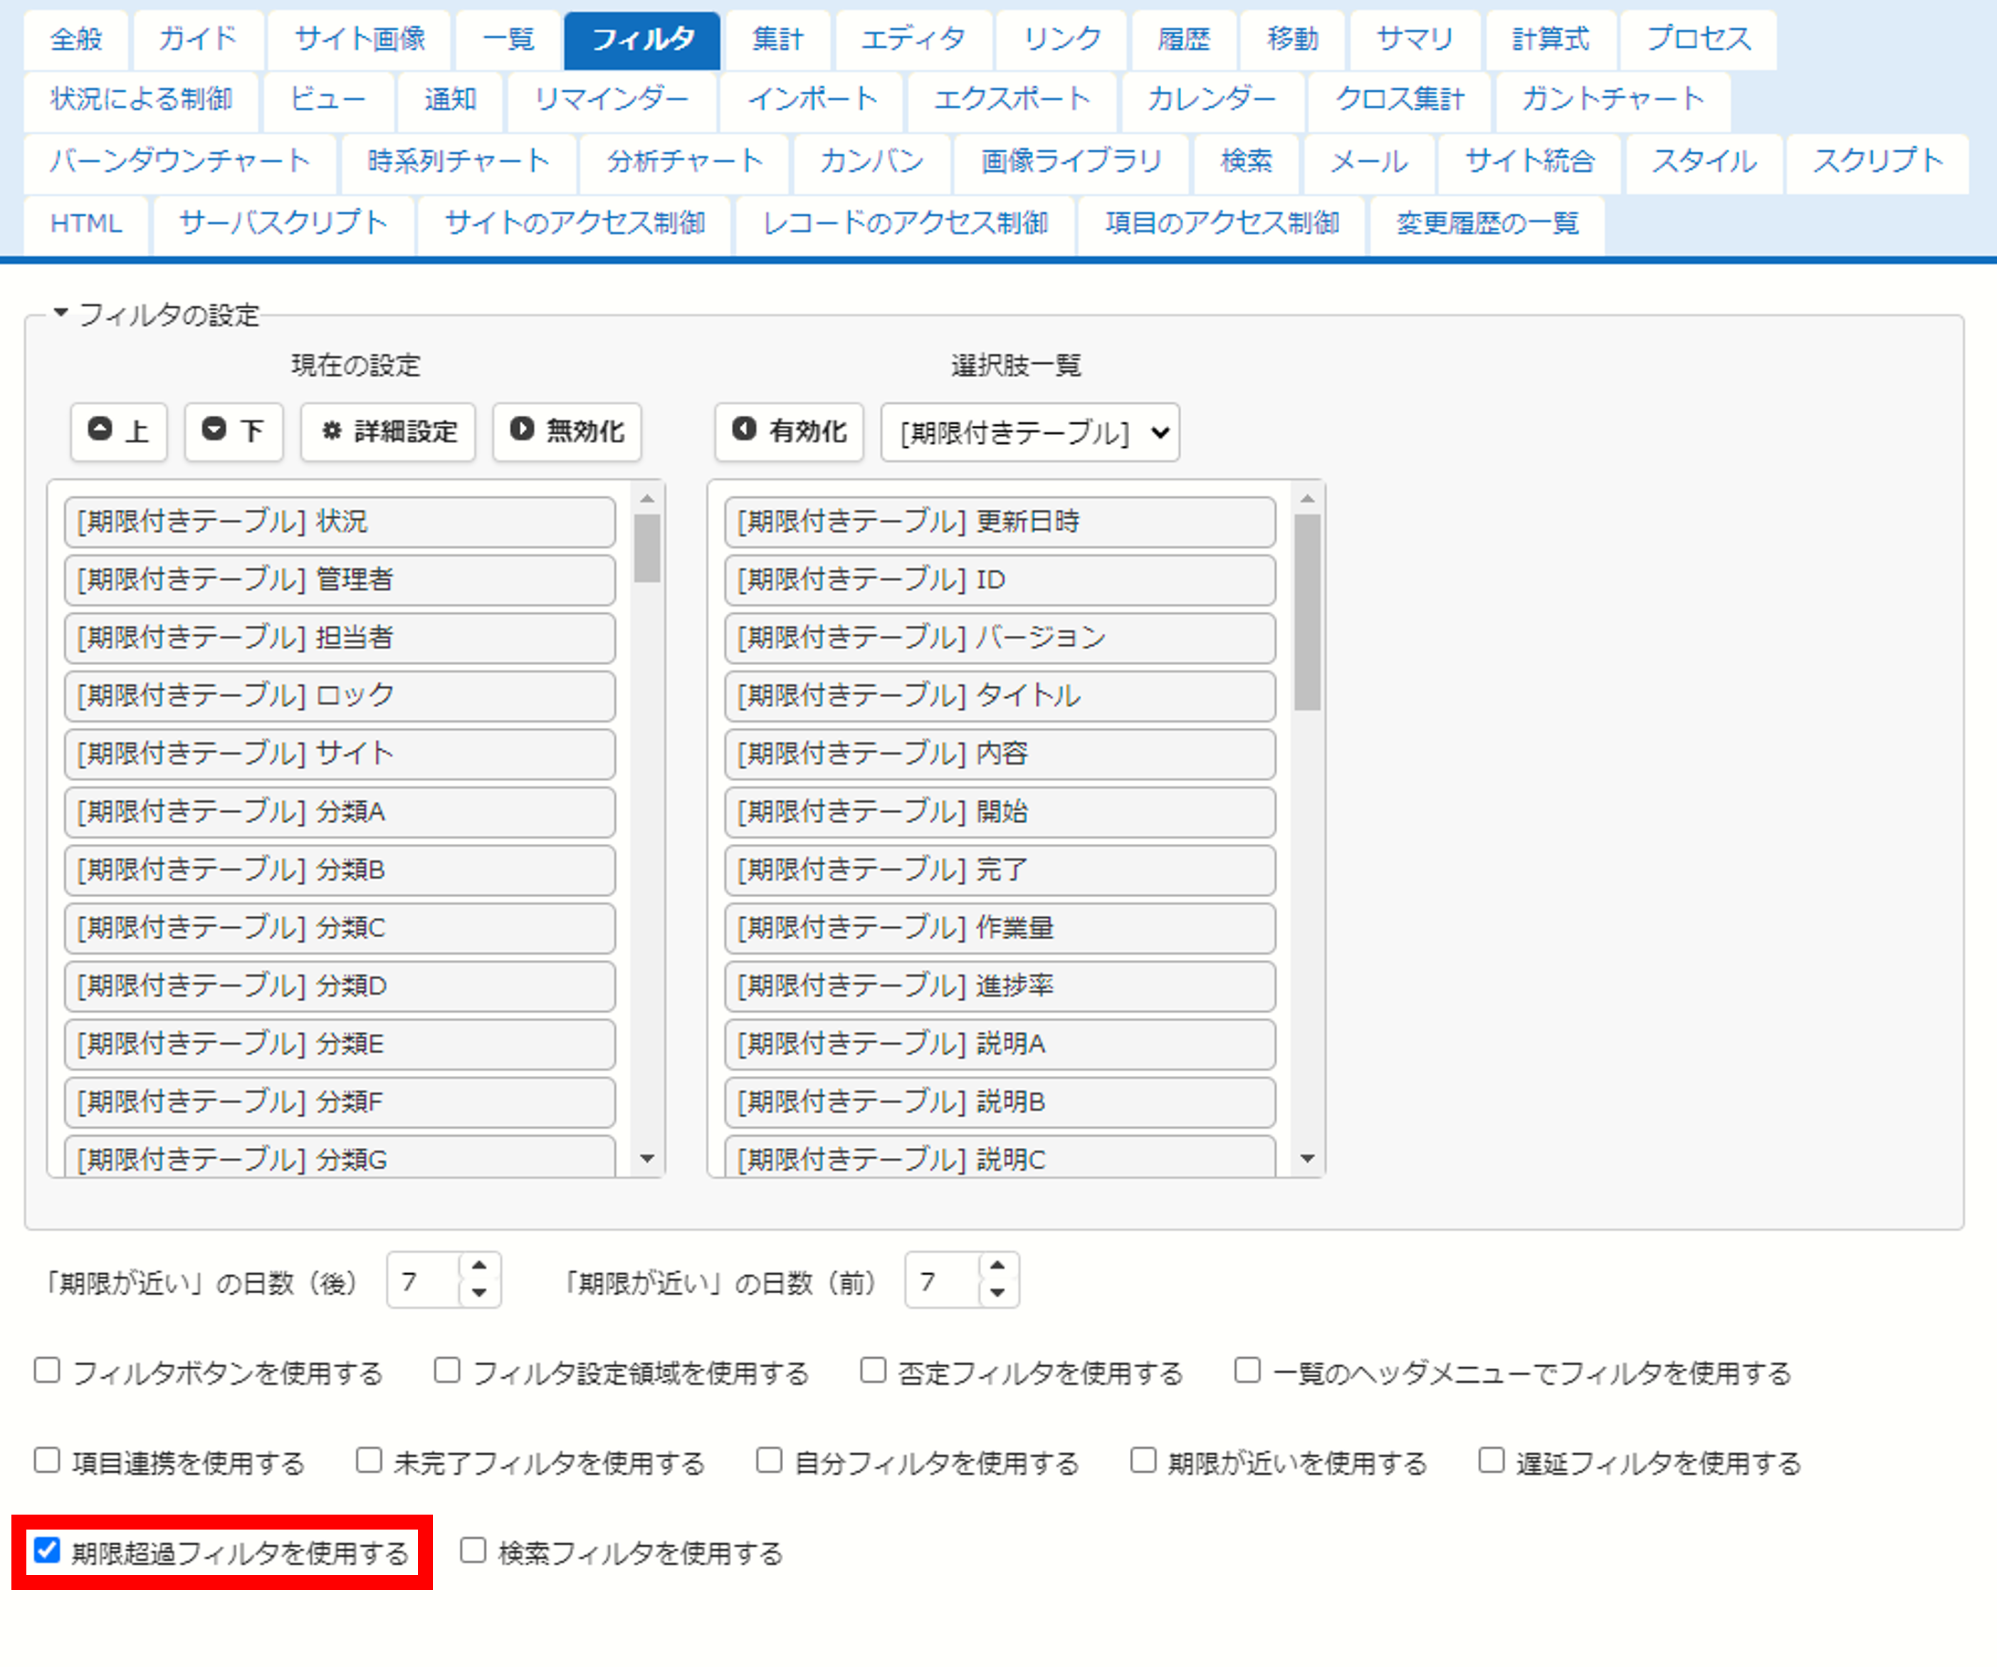The image size is (1997, 1667).
Task: Click the 上 move-up button
Action: (x=119, y=432)
